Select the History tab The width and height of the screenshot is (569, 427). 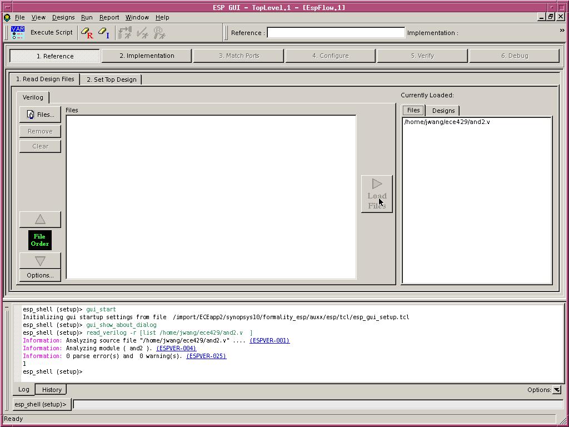pos(52,390)
